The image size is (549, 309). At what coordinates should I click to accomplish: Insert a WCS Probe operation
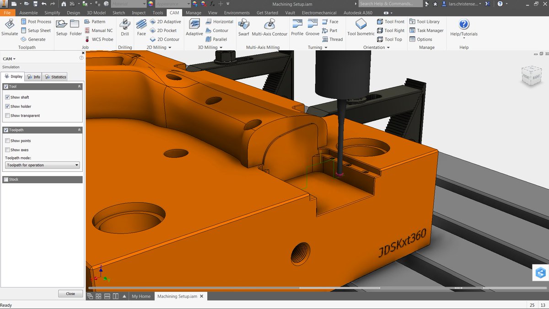click(98, 39)
